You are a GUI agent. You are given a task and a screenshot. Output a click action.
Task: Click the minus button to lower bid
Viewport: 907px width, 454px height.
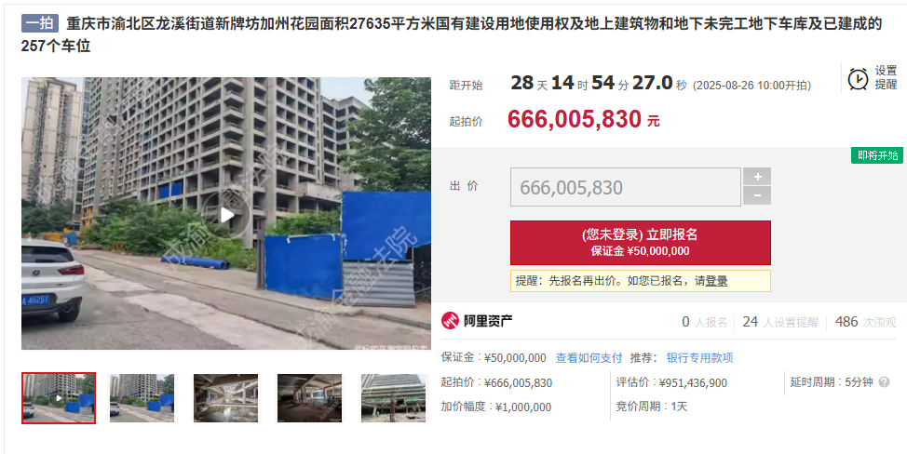756,195
